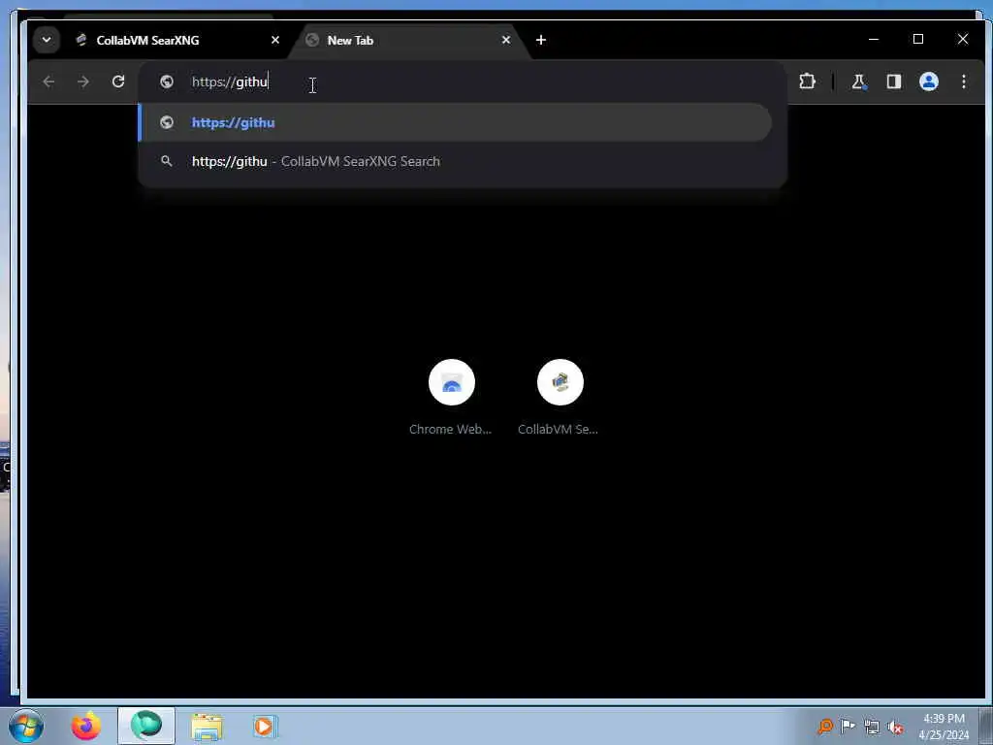993x745 pixels.
Task: Open the tab search dropdown arrow
Action: tap(47, 40)
